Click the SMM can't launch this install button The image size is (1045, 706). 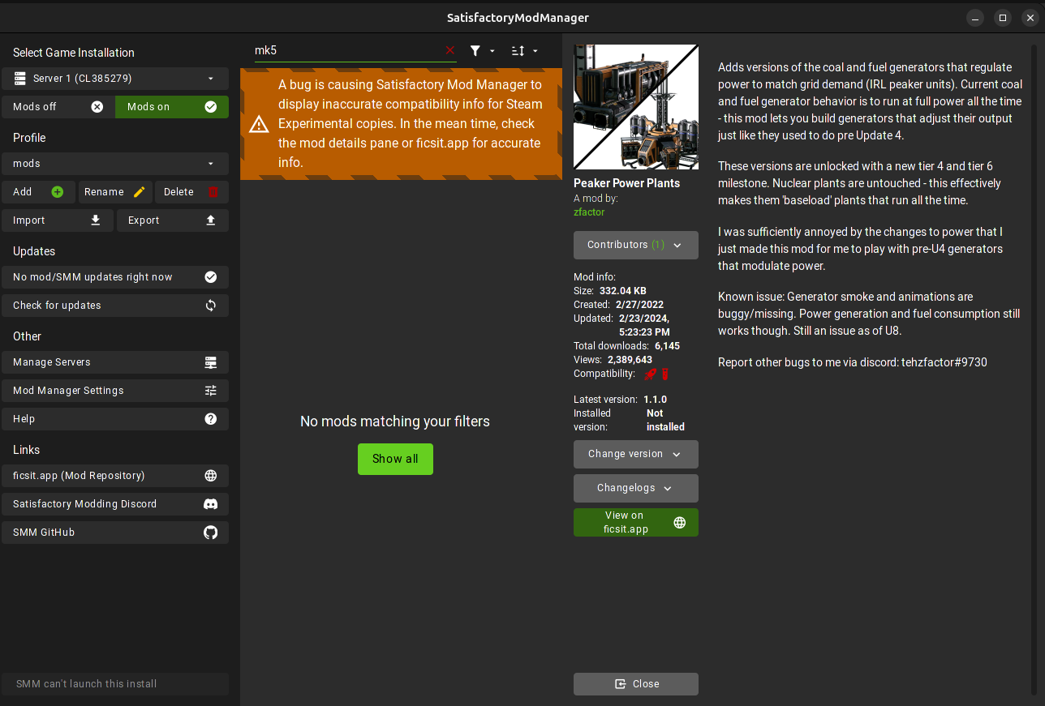pos(115,684)
